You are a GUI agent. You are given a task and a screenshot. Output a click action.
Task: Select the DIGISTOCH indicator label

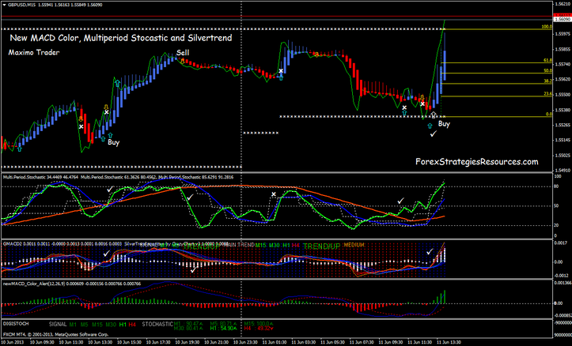click(x=16, y=323)
